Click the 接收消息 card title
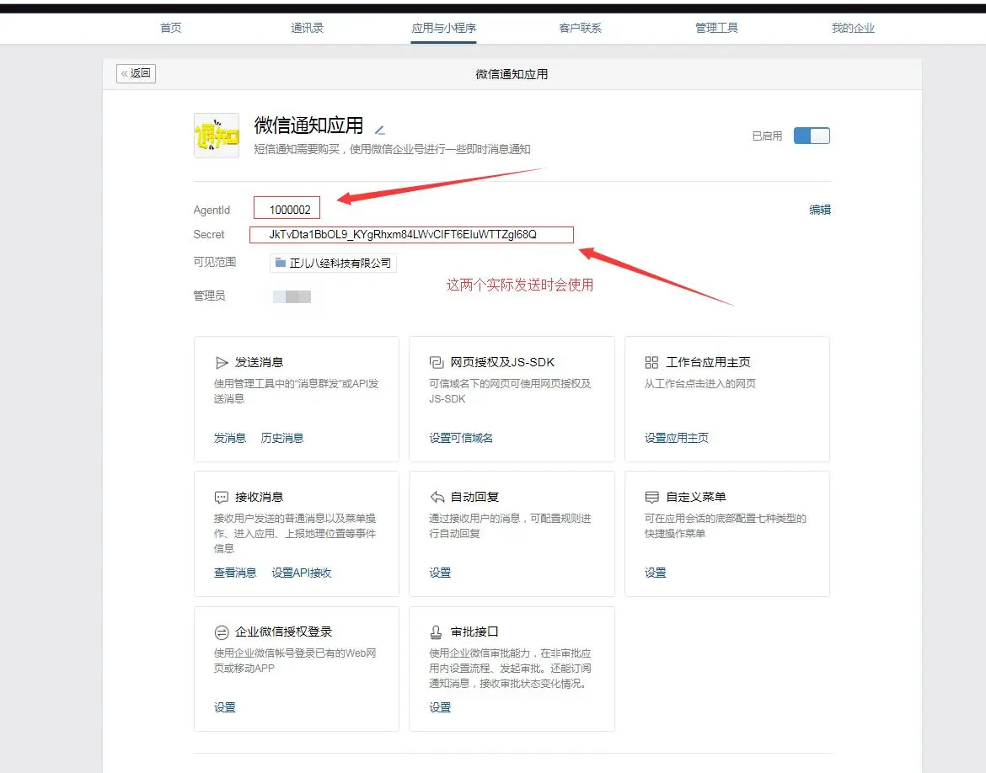986x773 pixels. tap(259, 497)
